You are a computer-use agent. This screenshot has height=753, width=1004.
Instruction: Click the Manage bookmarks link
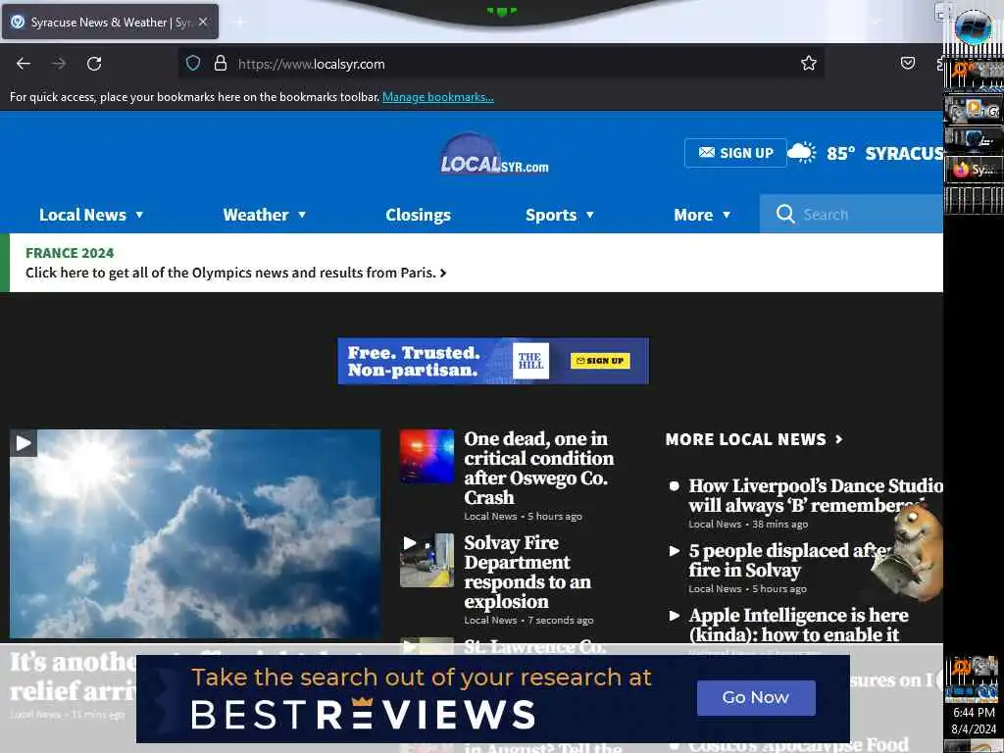(438, 97)
